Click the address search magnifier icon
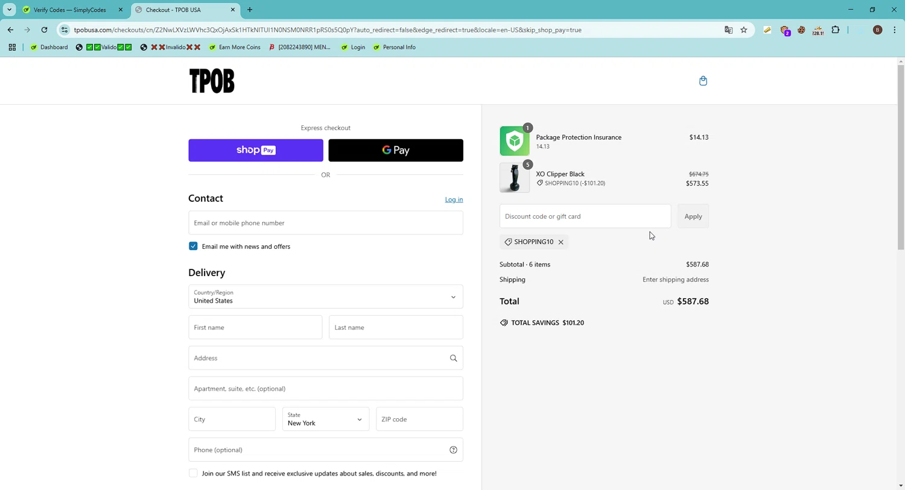This screenshot has height=490, width=905. pyautogui.click(x=453, y=358)
